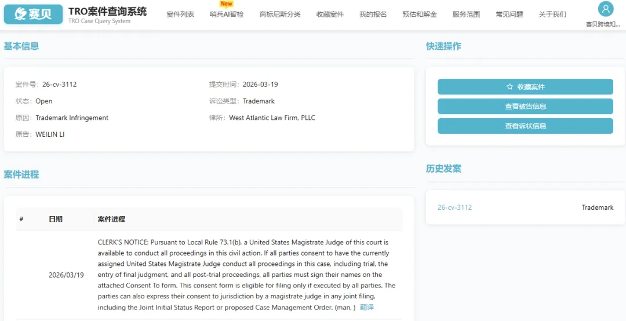The height and width of the screenshot is (321, 626).
Task: Click the # column header
Action: (21, 219)
